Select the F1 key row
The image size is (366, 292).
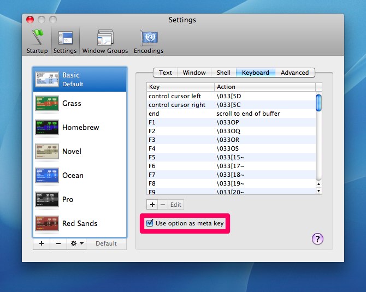pos(231,122)
